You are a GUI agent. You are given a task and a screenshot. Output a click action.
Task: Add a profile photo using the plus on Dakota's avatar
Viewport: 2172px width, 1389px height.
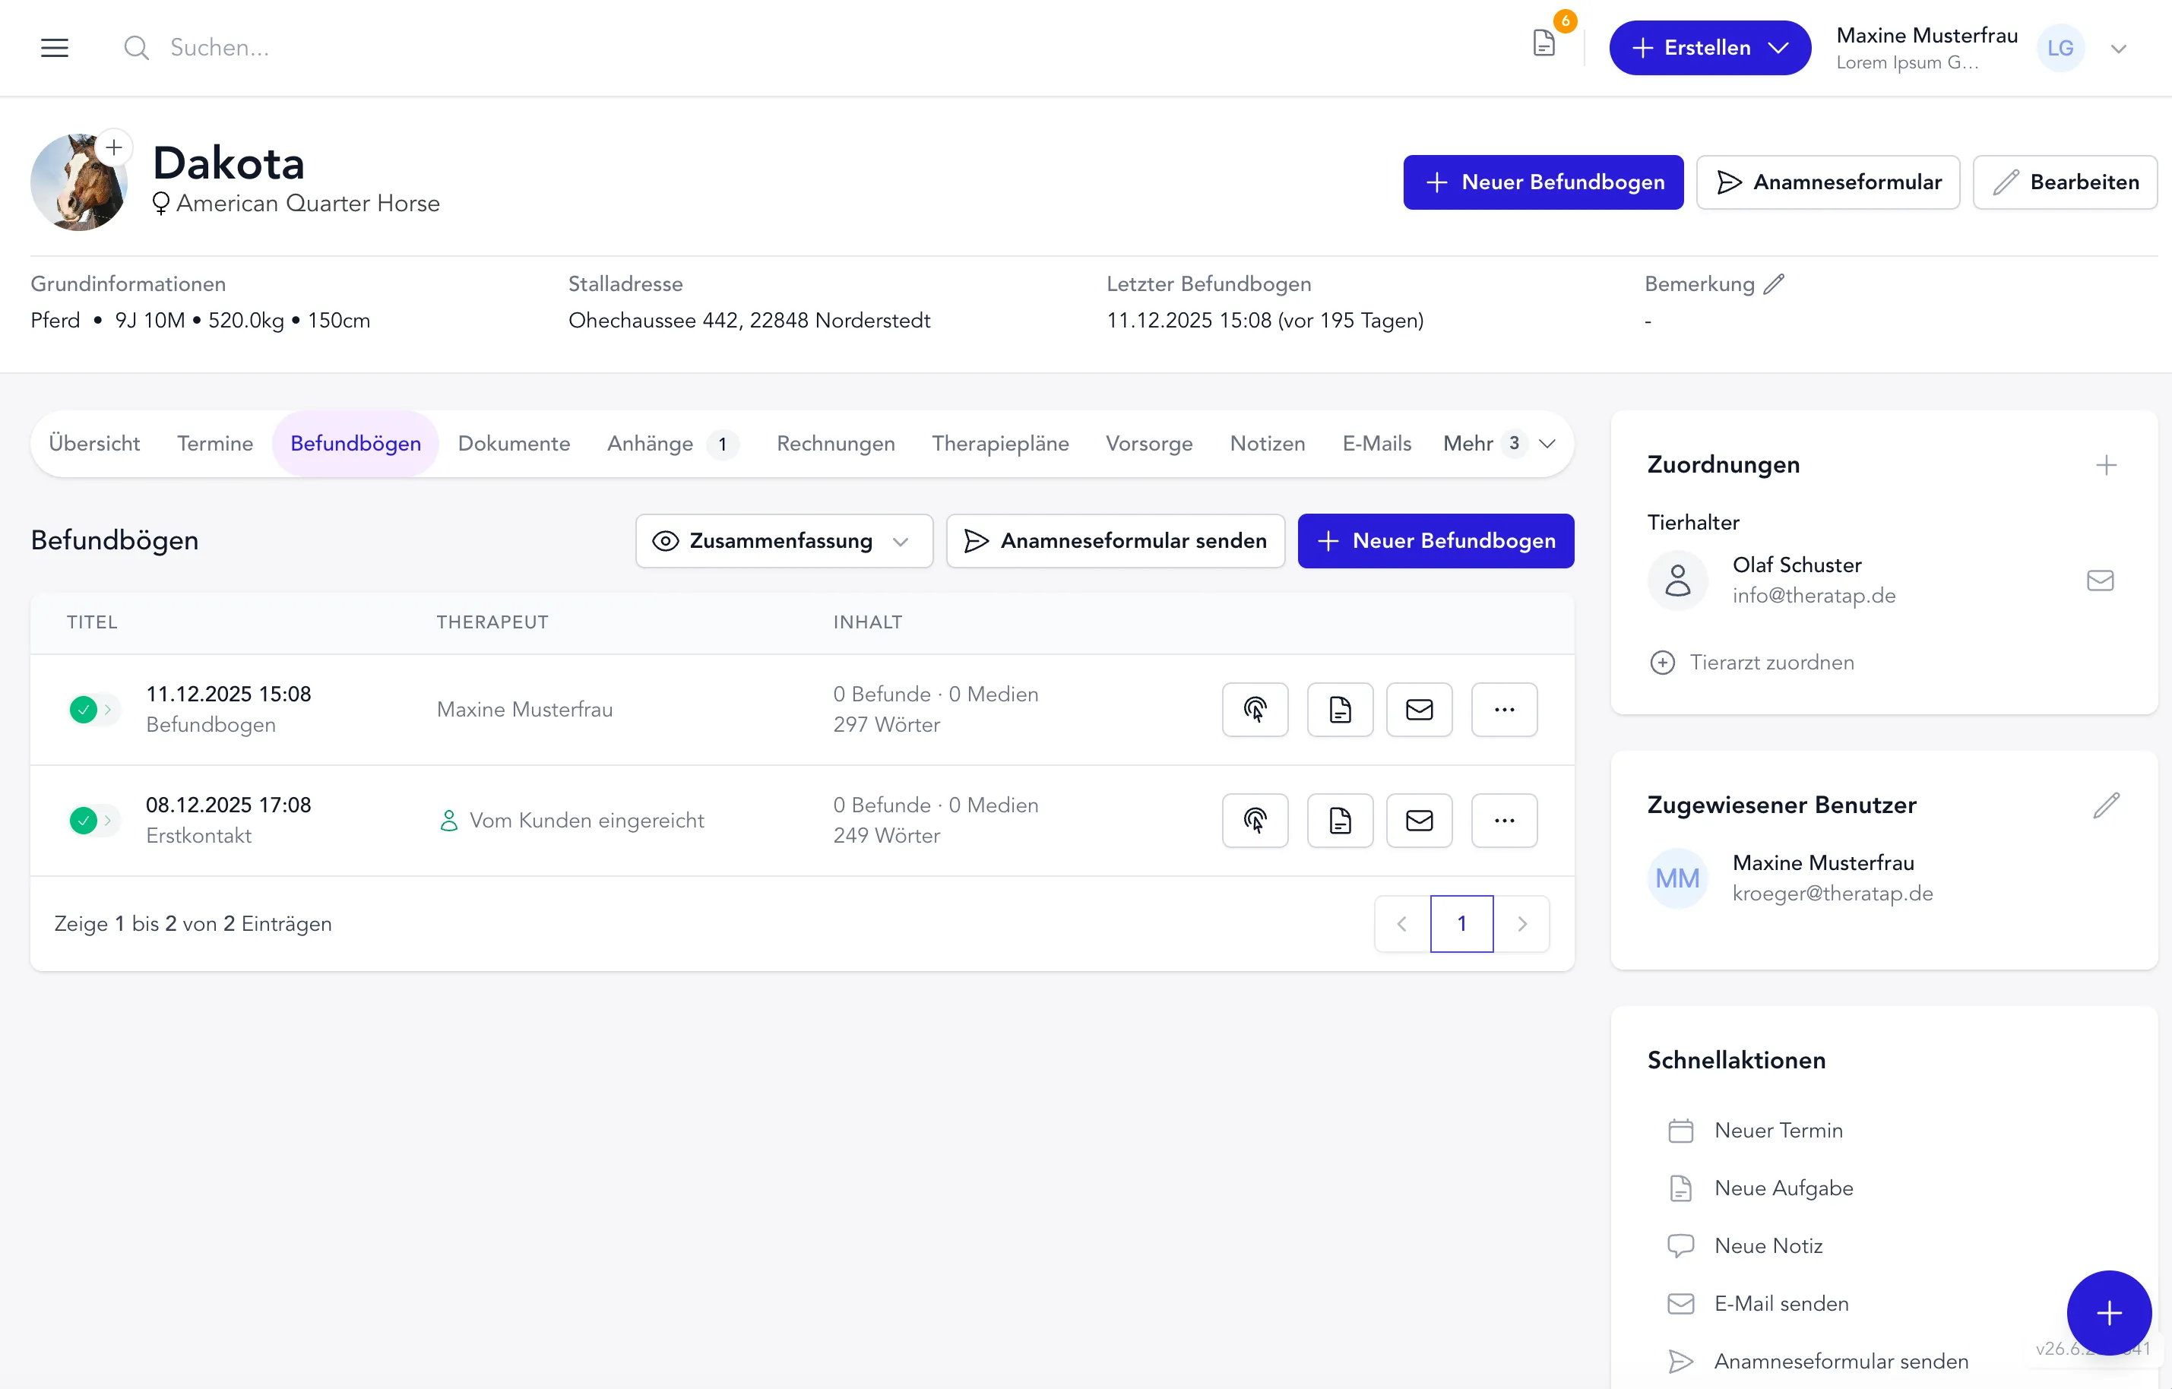[115, 147]
